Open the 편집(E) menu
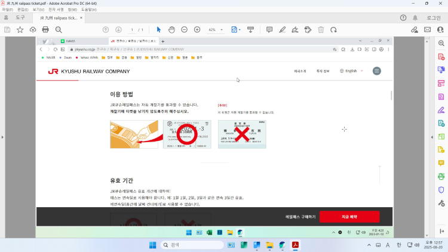This screenshot has height=252, width=448. pyautogui.click(x=23, y=10)
